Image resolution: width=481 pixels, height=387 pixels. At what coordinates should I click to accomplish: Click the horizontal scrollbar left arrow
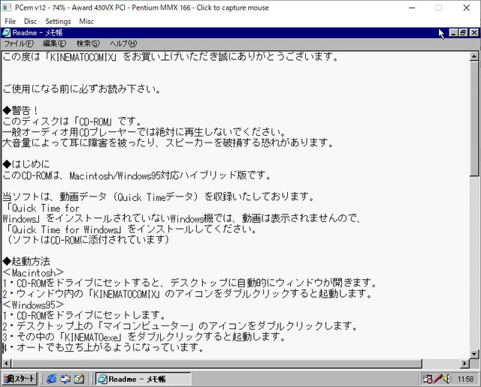point(7,363)
